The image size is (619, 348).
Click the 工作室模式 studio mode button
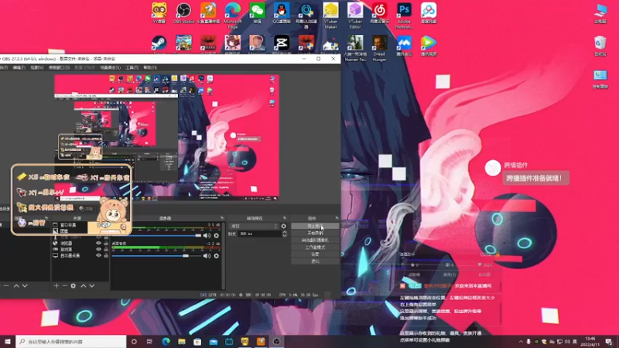pos(315,247)
